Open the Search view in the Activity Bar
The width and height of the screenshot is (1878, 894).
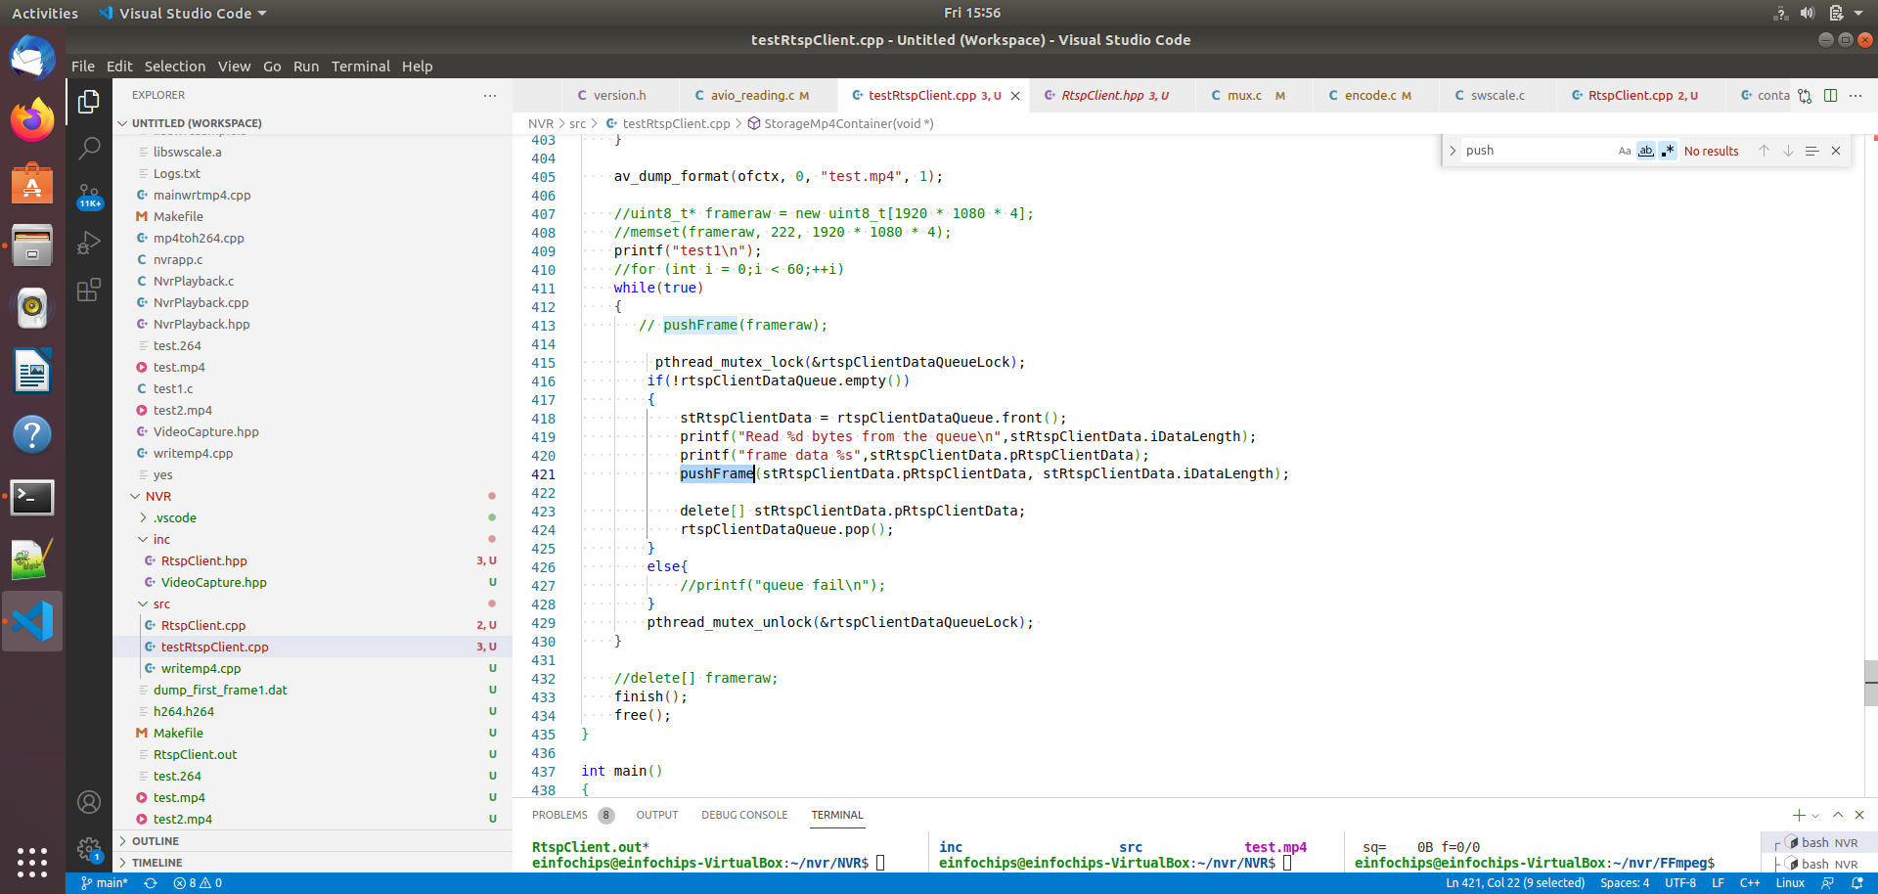[x=89, y=148]
